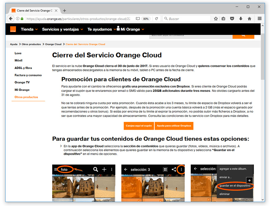Expand the Mi Orange header dropdown
This screenshot has height=206, width=271.
(x=130, y=29)
